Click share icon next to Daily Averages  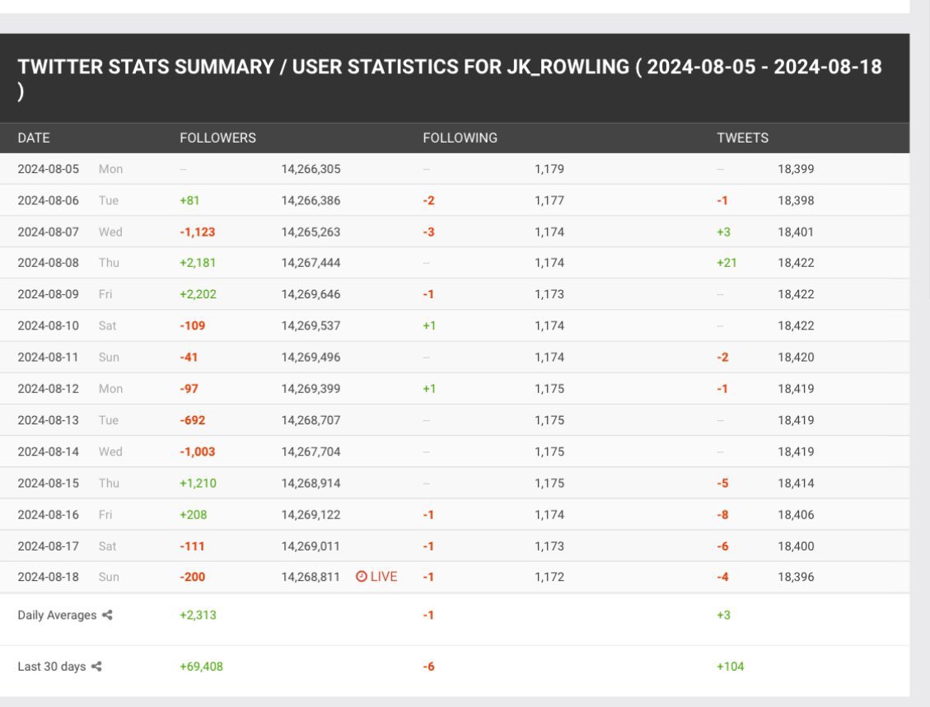point(107,616)
